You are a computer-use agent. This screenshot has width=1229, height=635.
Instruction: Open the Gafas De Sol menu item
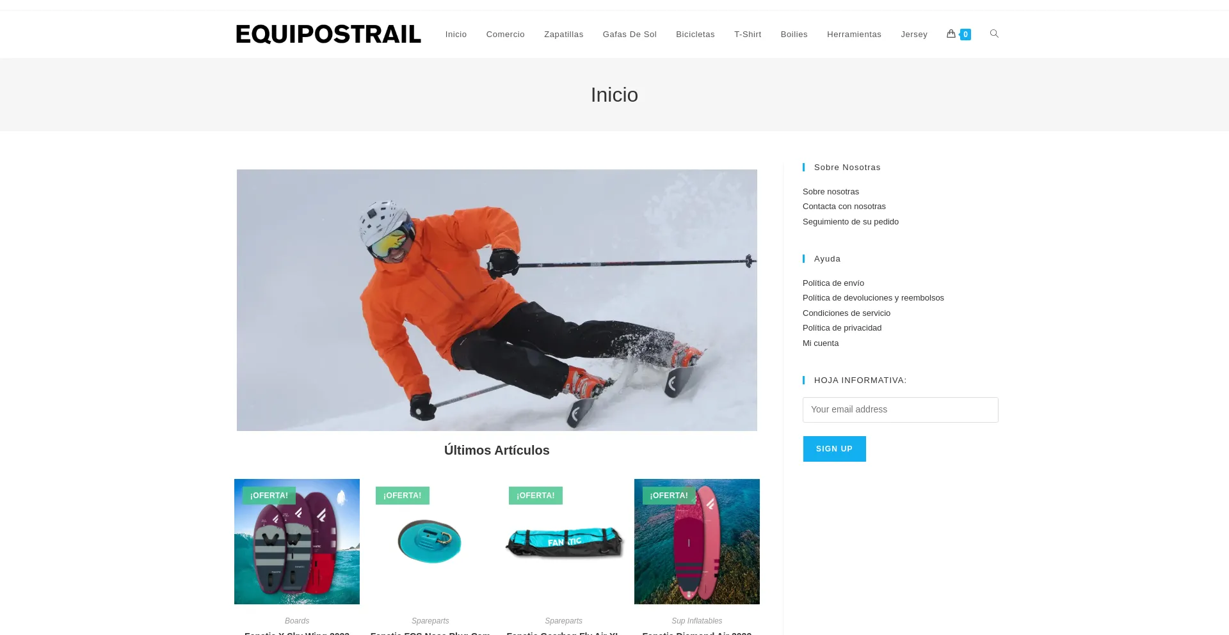click(629, 35)
